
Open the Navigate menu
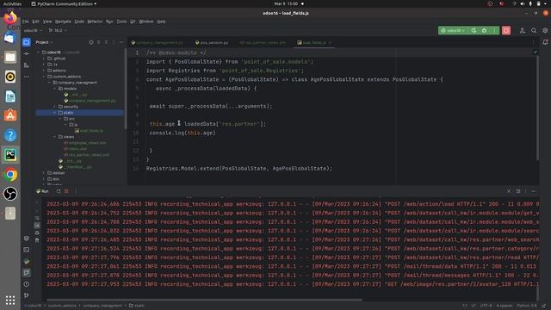point(63,22)
